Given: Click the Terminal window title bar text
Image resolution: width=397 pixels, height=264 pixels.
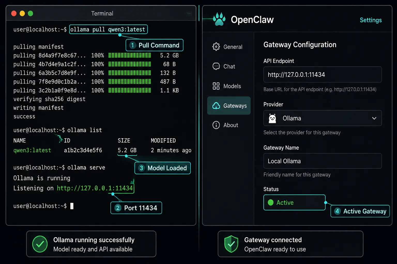Looking at the screenshot, I should (102, 13).
